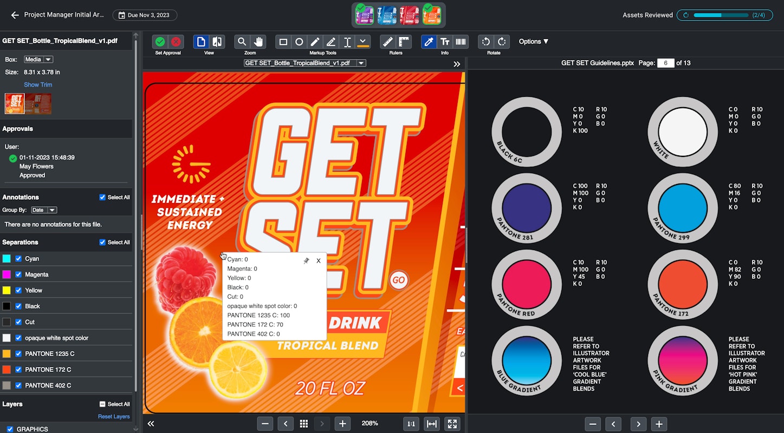Select the rectangle markup tool
Image resolution: width=784 pixels, height=433 pixels.
(x=283, y=42)
